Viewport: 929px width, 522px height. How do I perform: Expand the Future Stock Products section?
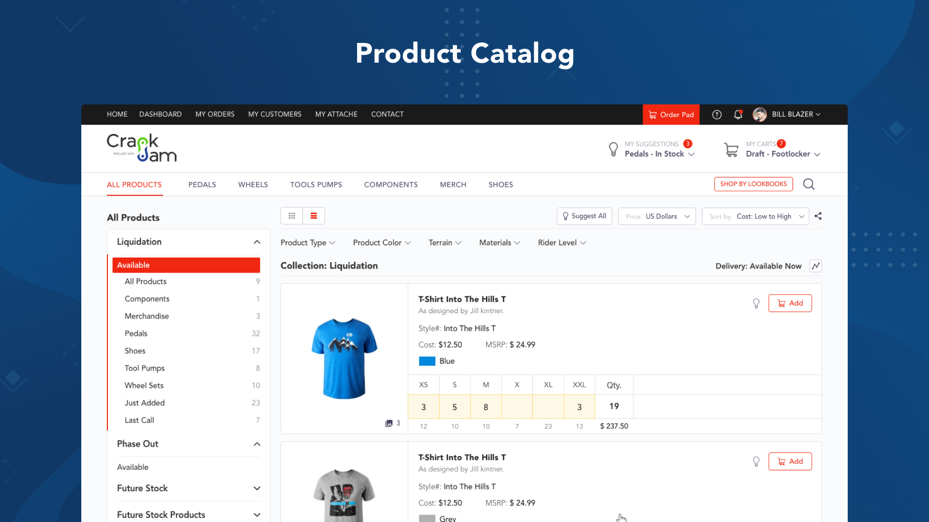tap(257, 515)
